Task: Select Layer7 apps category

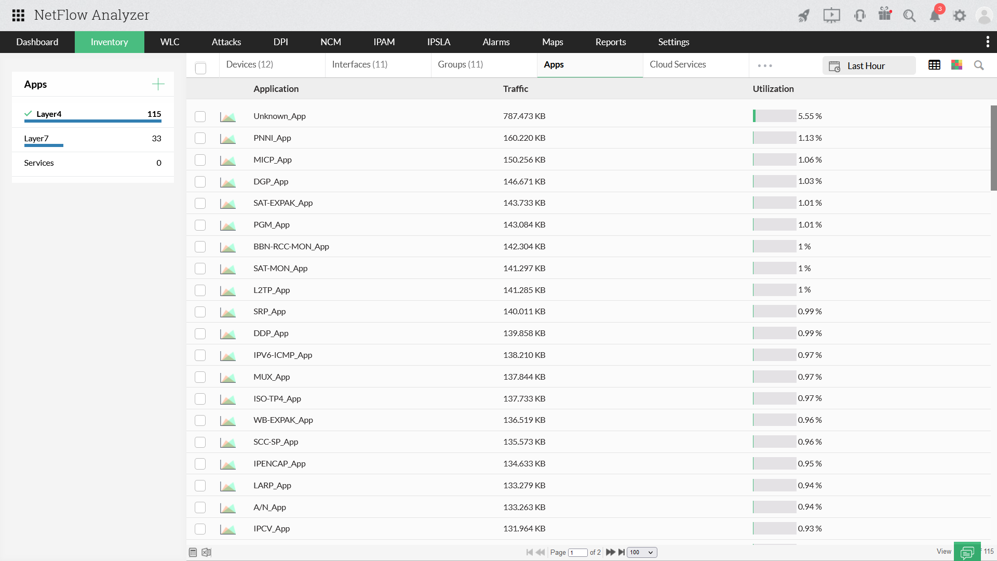Action: click(x=36, y=139)
